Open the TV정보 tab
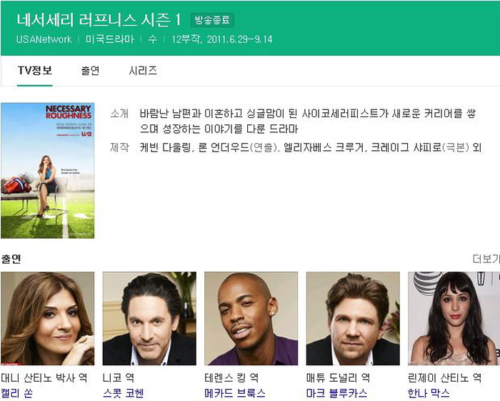This screenshot has width=500, height=401. tap(35, 71)
